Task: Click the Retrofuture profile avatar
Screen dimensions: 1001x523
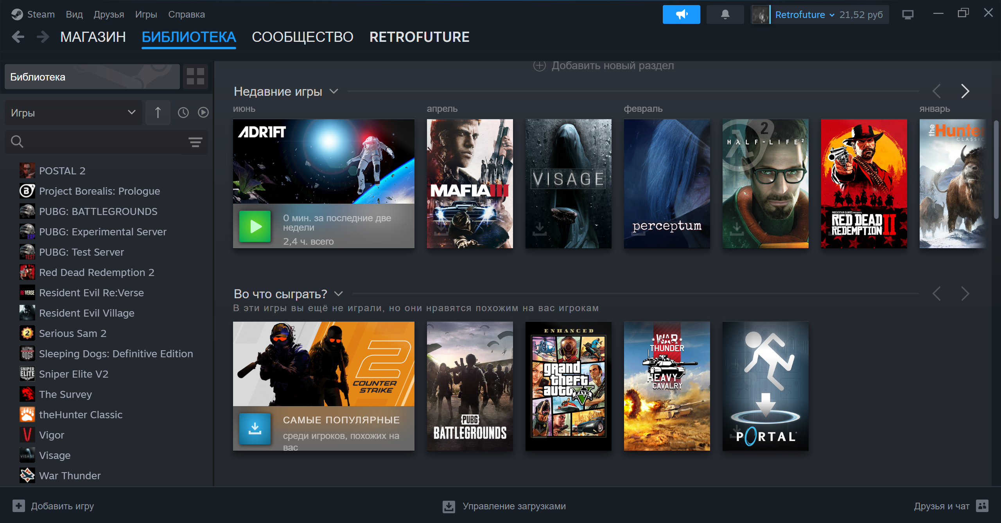Action: [760, 14]
